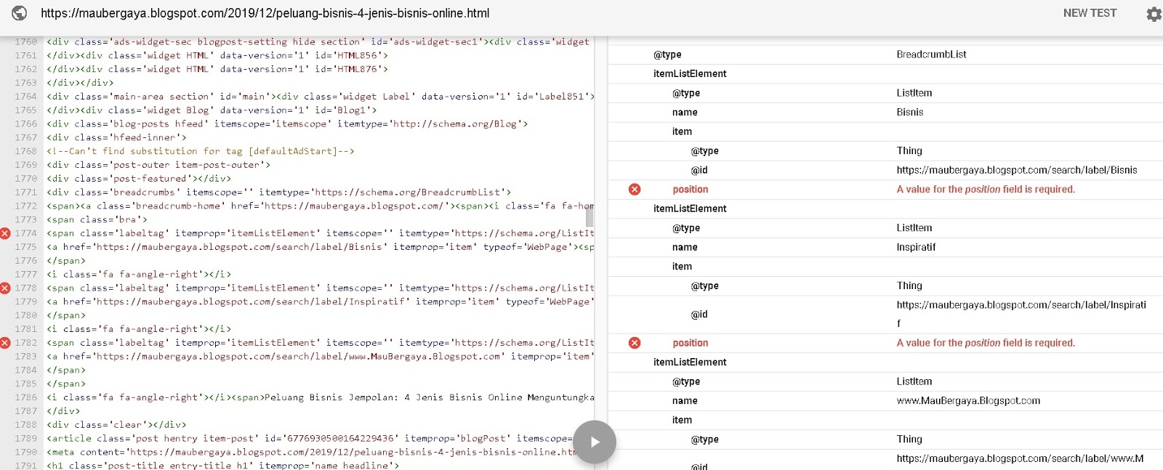This screenshot has height=470, width=1163.
Task: Click the error icon on line 1774
Action: pyautogui.click(x=5, y=233)
